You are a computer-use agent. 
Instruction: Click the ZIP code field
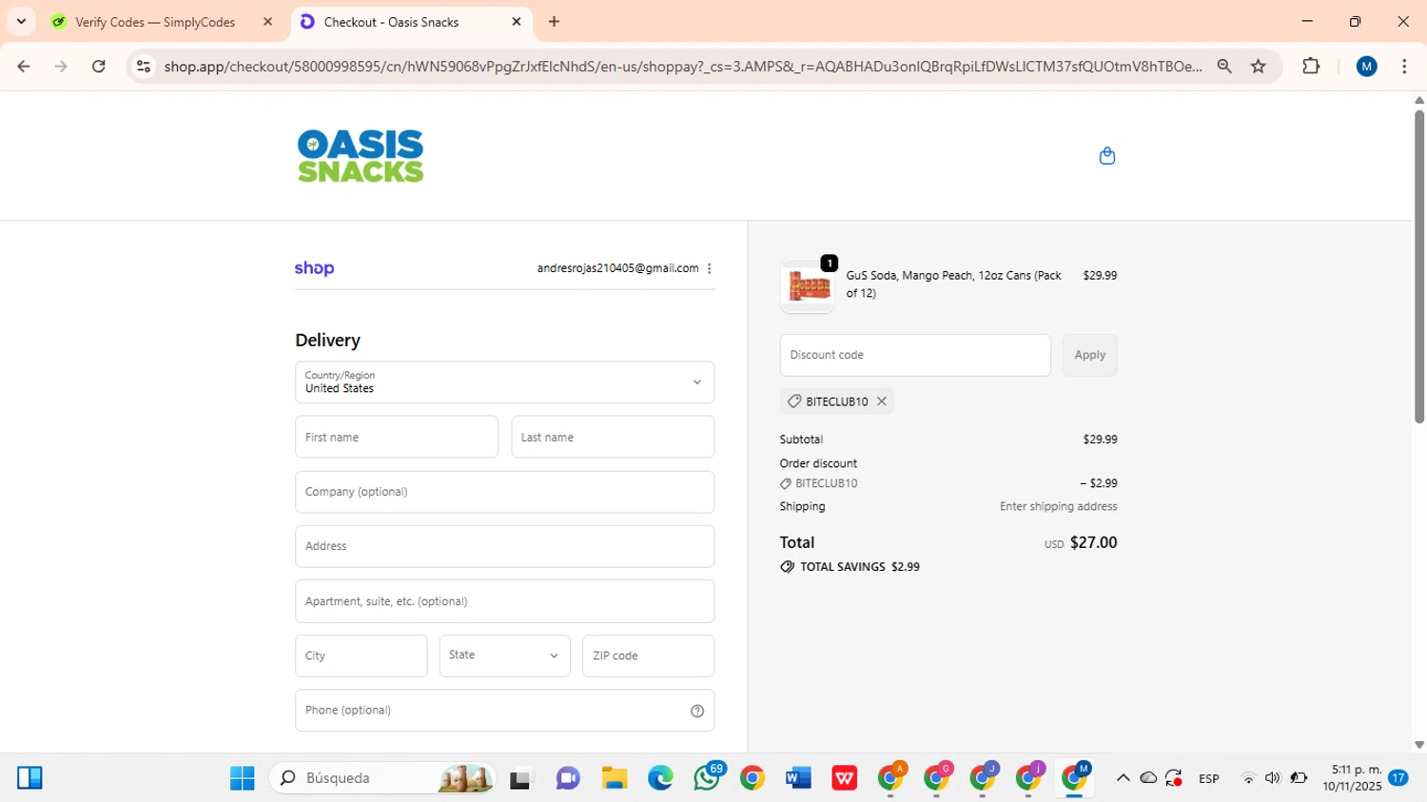pyautogui.click(x=648, y=655)
